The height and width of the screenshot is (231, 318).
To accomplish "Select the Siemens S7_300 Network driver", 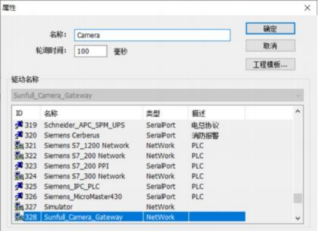I will [x=85, y=176].
